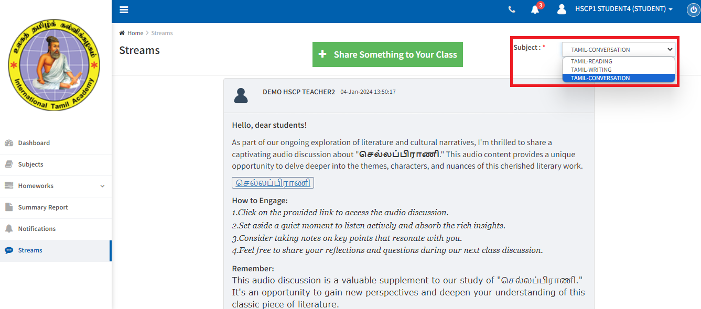Expand the Homeworks submenu chevron
Screen dimensions: 701x309
(102, 186)
